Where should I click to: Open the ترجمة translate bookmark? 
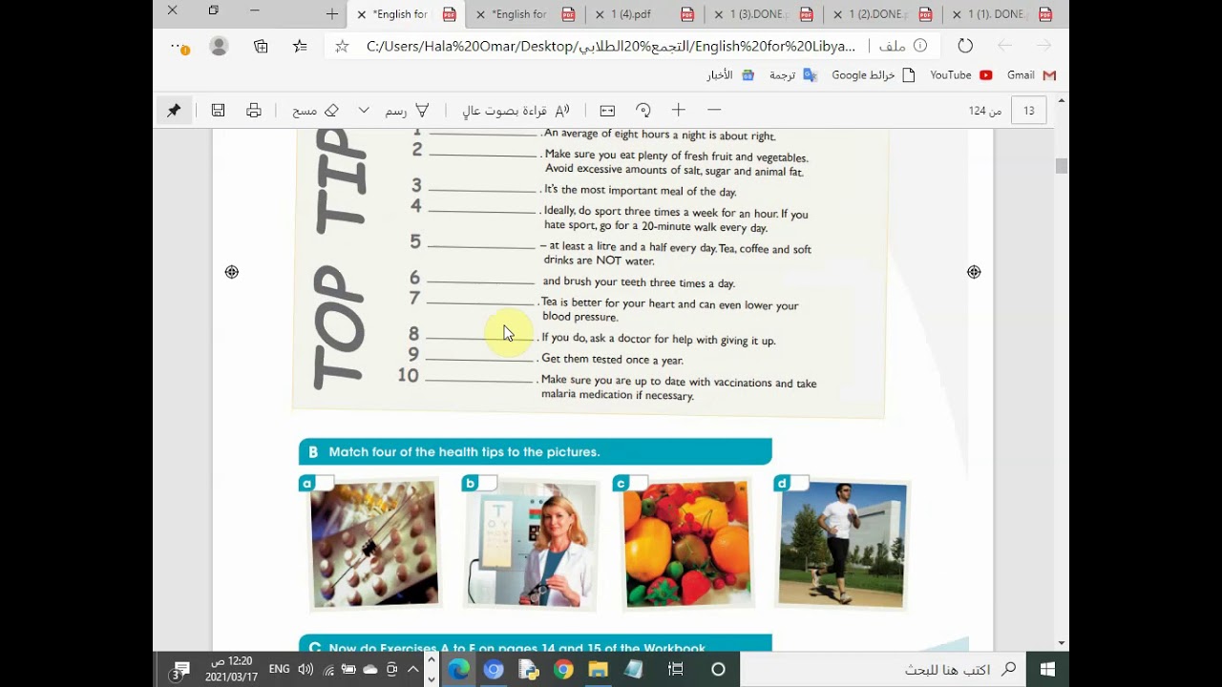click(x=793, y=75)
